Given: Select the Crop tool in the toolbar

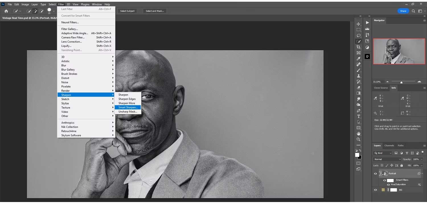Looking at the screenshot, I should click(x=359, y=47).
